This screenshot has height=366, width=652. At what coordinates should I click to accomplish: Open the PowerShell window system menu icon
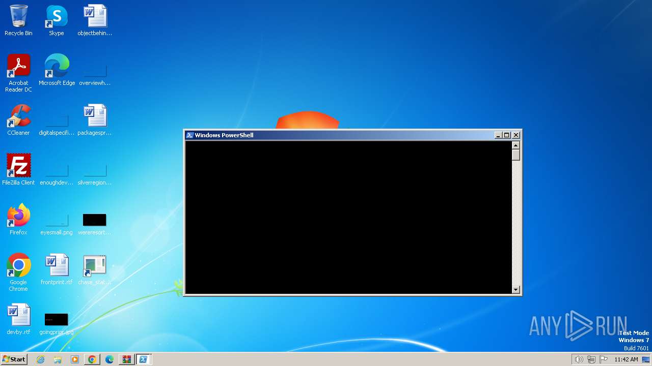click(189, 135)
